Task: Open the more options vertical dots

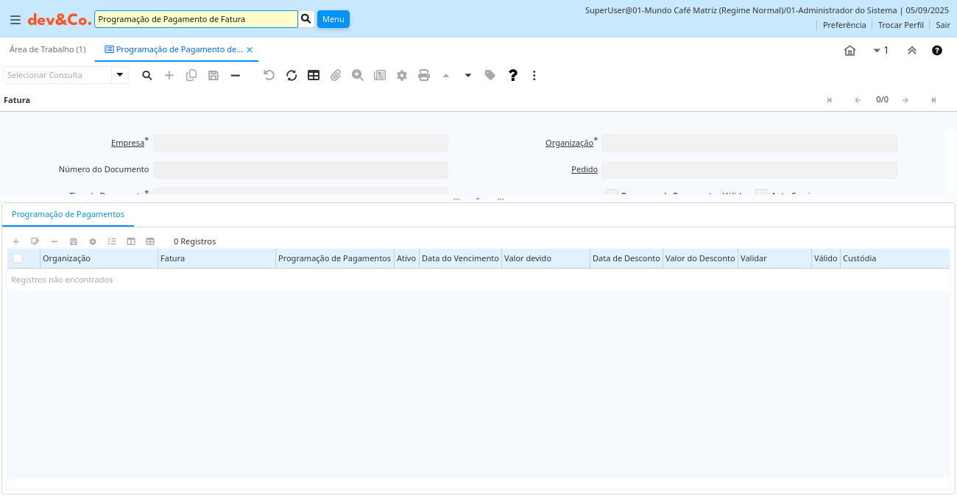Action: click(534, 75)
